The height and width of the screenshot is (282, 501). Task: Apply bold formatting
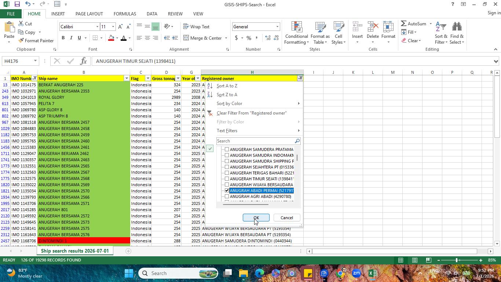pos(63,38)
